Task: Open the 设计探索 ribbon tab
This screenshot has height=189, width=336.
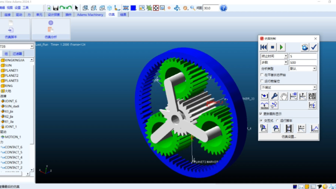Action: click(54, 15)
